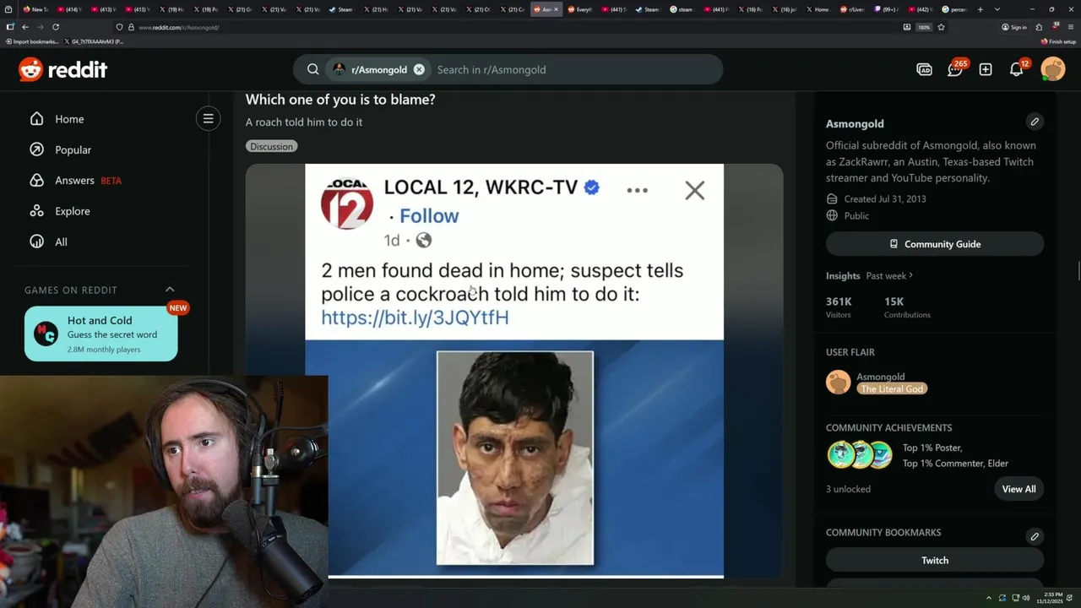
Task: Click the Asmongold user flair avatar
Action: pyautogui.click(x=838, y=383)
